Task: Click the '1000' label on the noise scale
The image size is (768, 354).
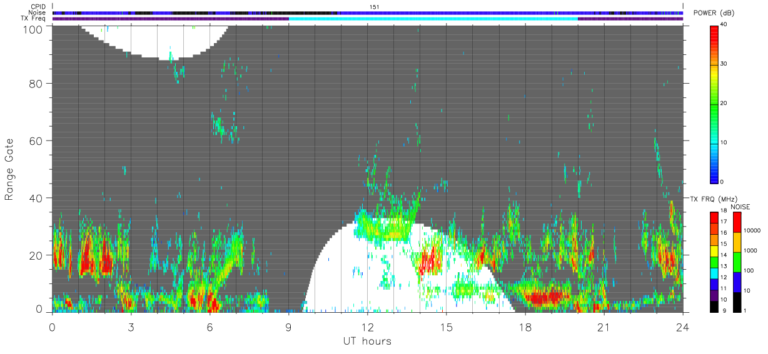Action: [x=750, y=250]
